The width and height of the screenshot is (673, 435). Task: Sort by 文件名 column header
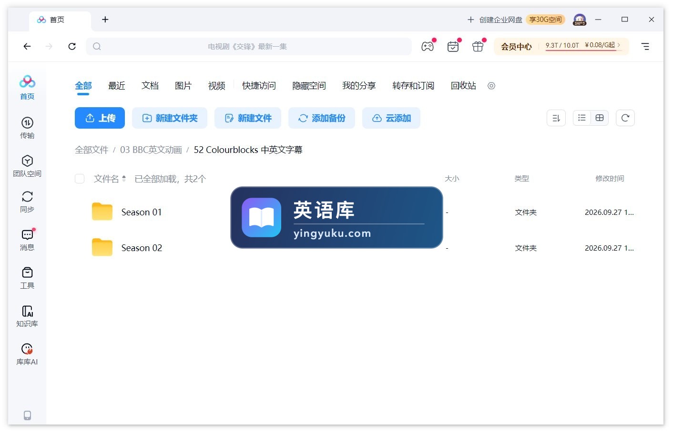[110, 179]
